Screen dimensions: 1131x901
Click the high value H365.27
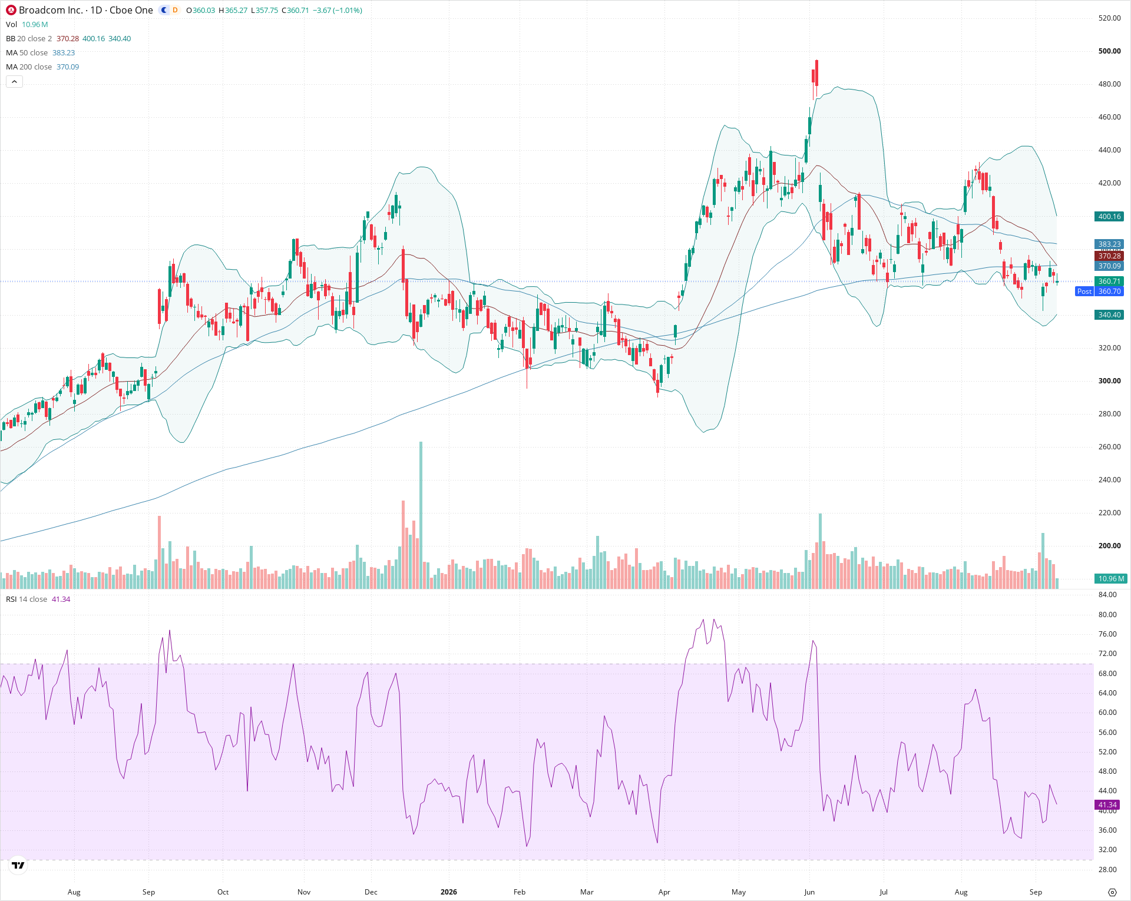coord(233,11)
